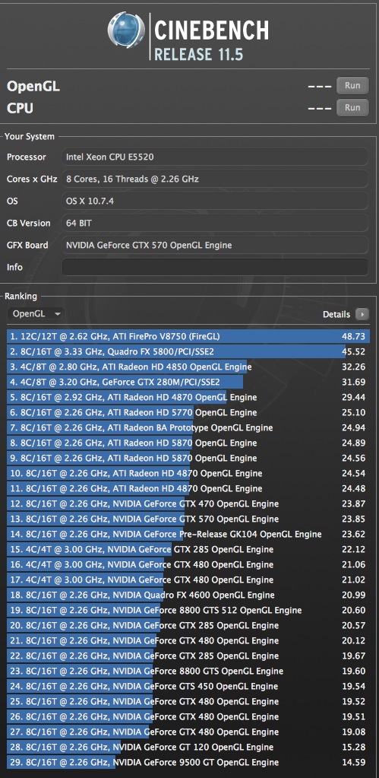The height and width of the screenshot is (778, 379).
Task: Select rank 20 GeForce GTX 285 row
Action: pyautogui.click(x=188, y=625)
